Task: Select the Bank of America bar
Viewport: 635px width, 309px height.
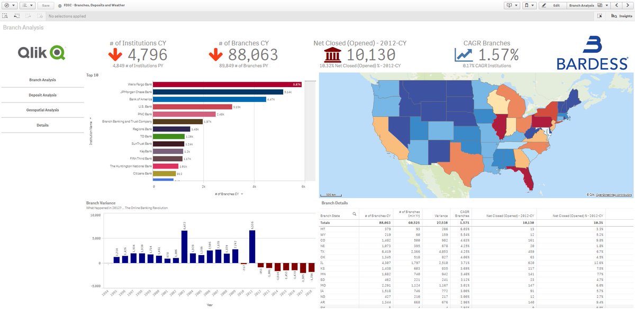Action: (x=210, y=99)
